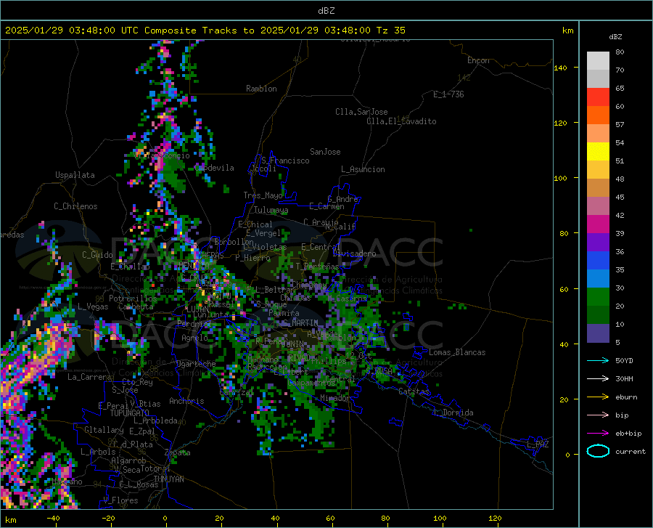Select the orange 57 dBZ color swatch

pos(598,115)
